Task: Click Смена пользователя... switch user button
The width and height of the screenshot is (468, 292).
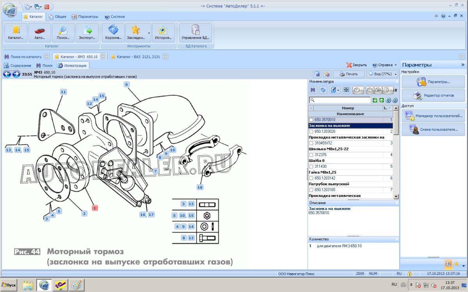Action: point(433,129)
